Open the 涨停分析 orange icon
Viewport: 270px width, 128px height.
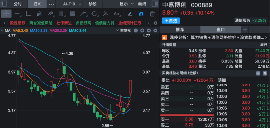(165, 37)
